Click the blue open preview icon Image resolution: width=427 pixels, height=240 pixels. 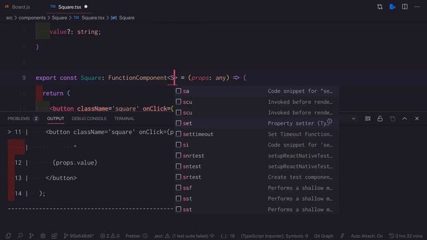[x=392, y=7]
